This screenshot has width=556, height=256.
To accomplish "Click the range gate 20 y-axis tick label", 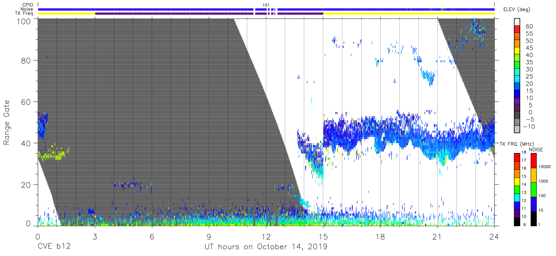I will click(x=26, y=185).
